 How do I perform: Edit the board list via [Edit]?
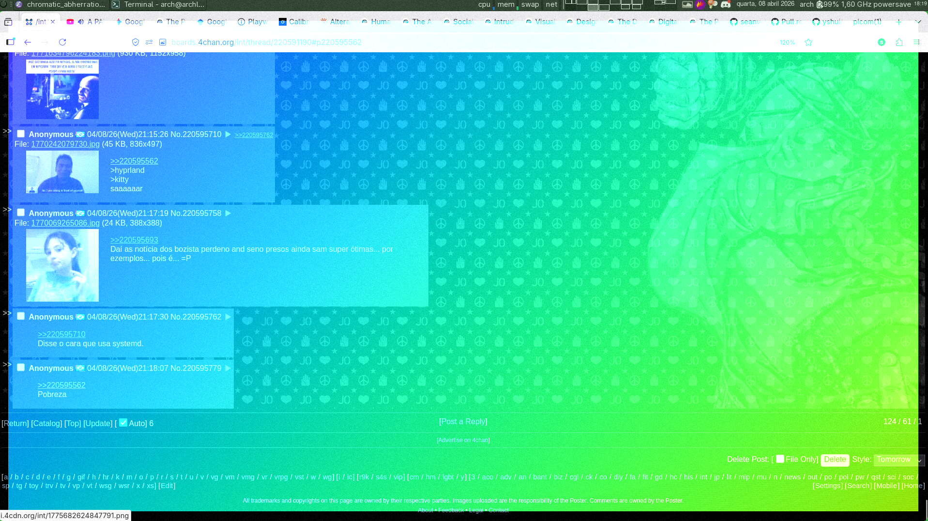167,486
